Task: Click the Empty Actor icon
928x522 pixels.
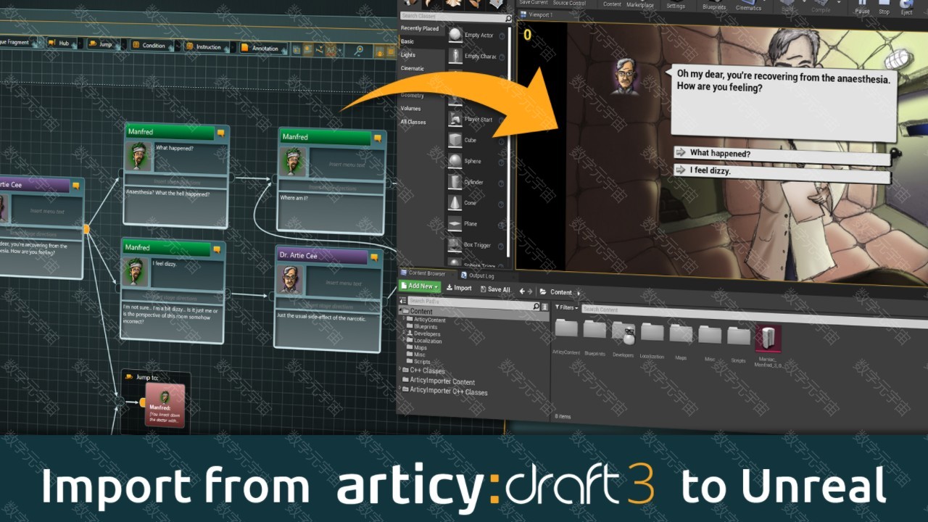Action: (x=455, y=35)
